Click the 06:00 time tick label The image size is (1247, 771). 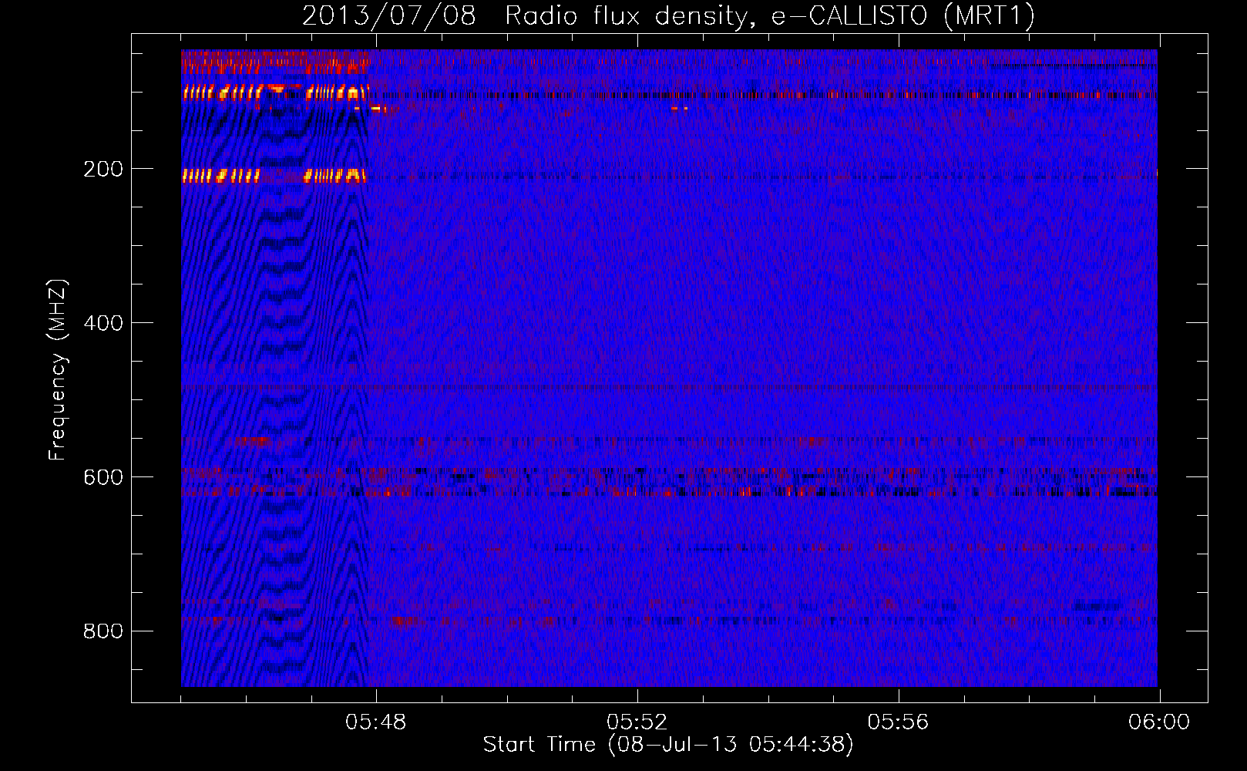tap(1159, 722)
